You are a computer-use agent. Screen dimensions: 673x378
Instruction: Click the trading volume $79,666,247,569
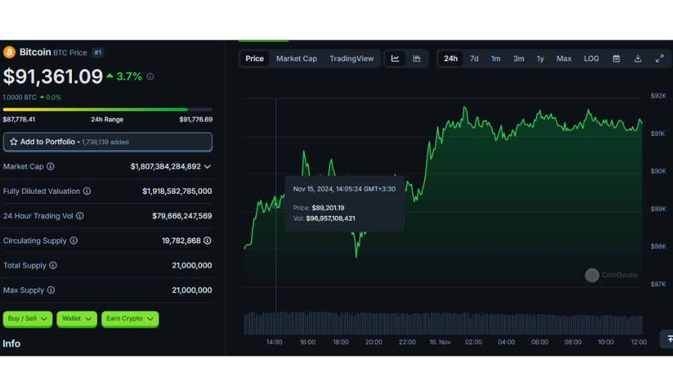point(182,216)
